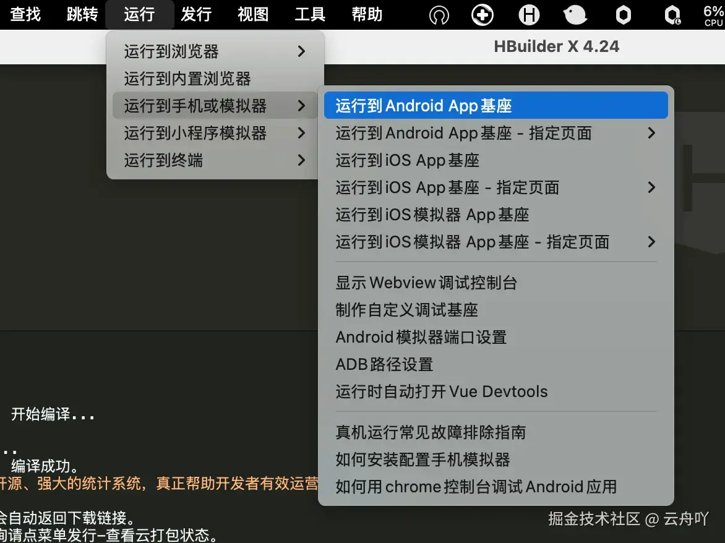The width and height of the screenshot is (725, 543).
Task: Toggle 运行时自动打开Vue Devtools
Action: click(495, 391)
